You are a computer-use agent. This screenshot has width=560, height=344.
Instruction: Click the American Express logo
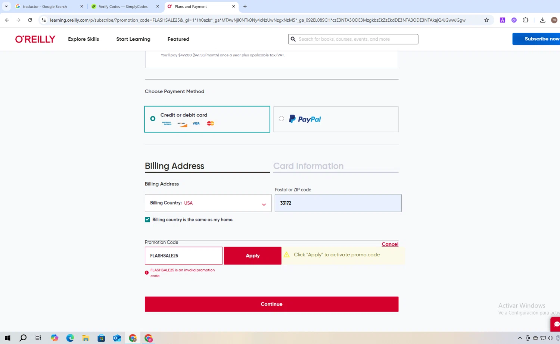coord(167,123)
